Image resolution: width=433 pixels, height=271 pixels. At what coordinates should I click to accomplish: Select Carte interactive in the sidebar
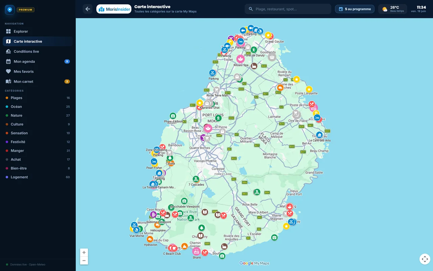pyautogui.click(x=38, y=41)
